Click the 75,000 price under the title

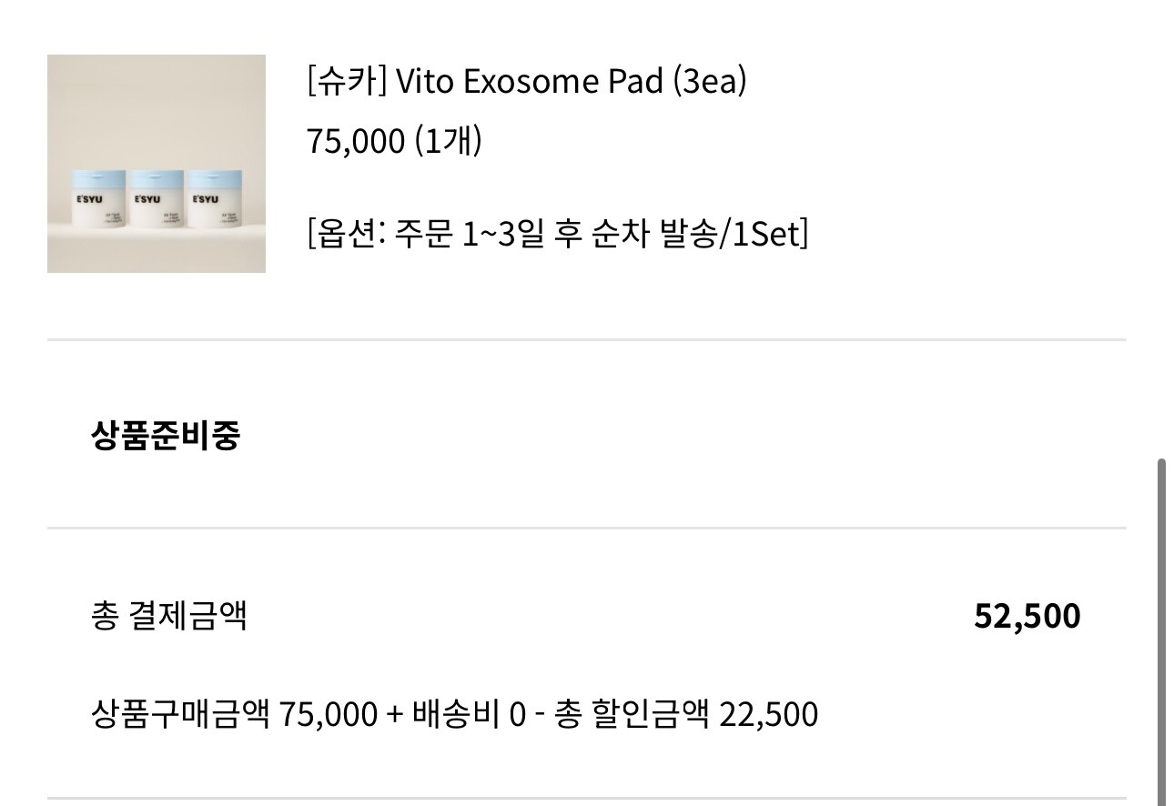pos(355,142)
